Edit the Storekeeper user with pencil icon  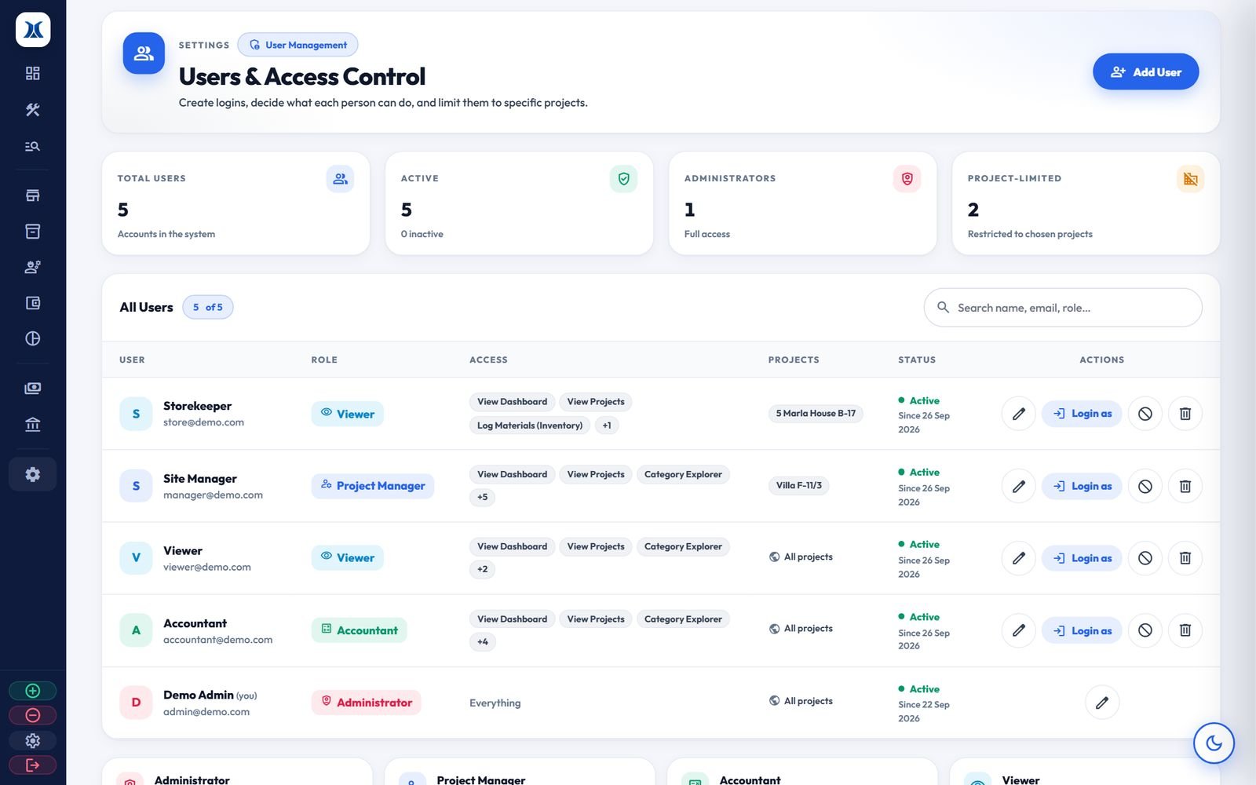tap(1018, 414)
